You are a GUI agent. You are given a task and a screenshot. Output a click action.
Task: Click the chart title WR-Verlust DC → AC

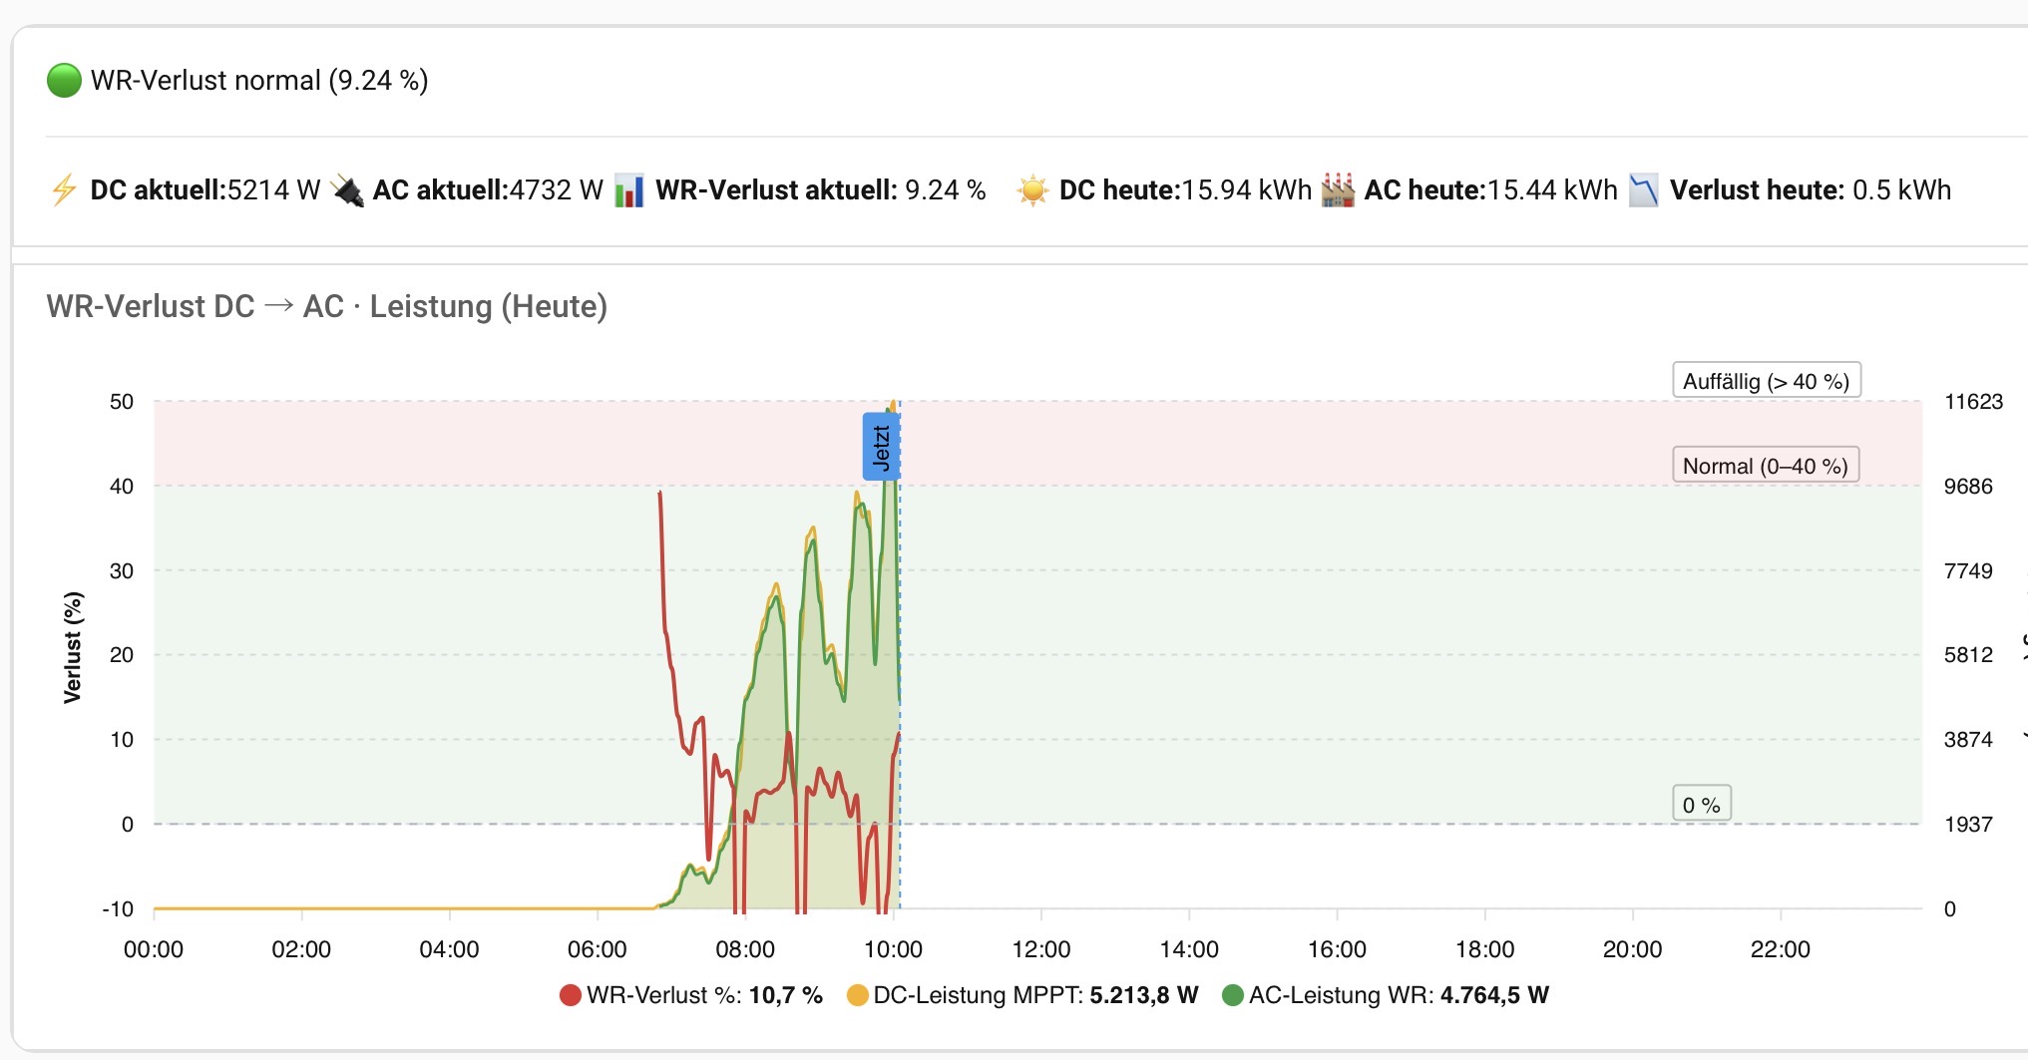(326, 306)
